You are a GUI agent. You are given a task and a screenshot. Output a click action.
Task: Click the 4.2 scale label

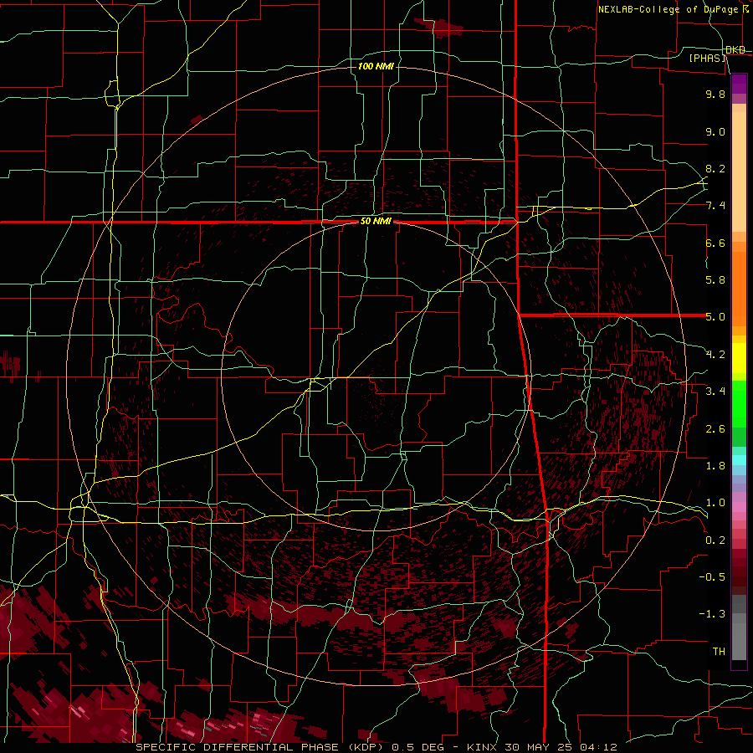pos(715,355)
